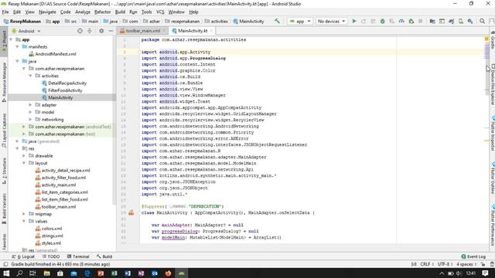The image size is (495, 278).
Task: Open the Terminal tool window
Action: [x=78, y=256]
